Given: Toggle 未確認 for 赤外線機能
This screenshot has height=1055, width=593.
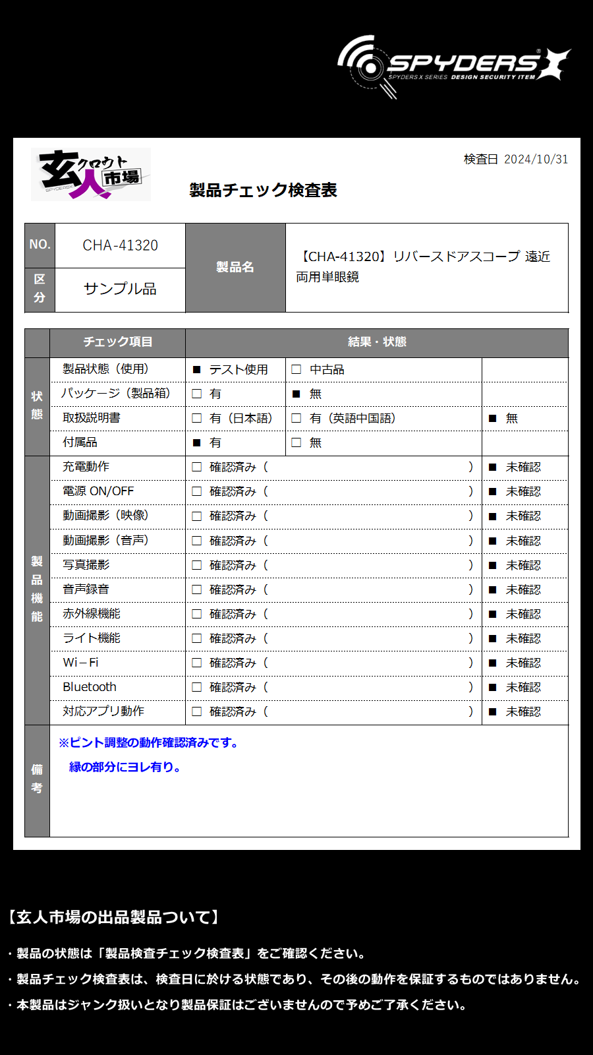Looking at the screenshot, I should pyautogui.click(x=492, y=615).
